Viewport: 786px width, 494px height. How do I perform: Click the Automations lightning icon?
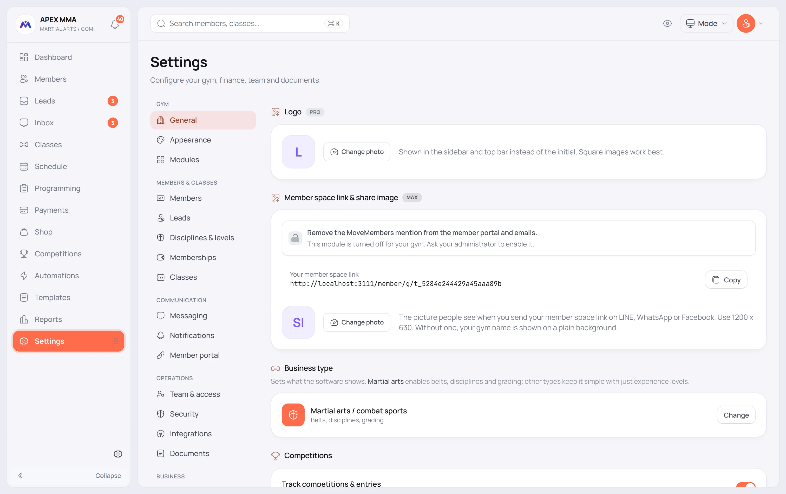click(x=24, y=276)
